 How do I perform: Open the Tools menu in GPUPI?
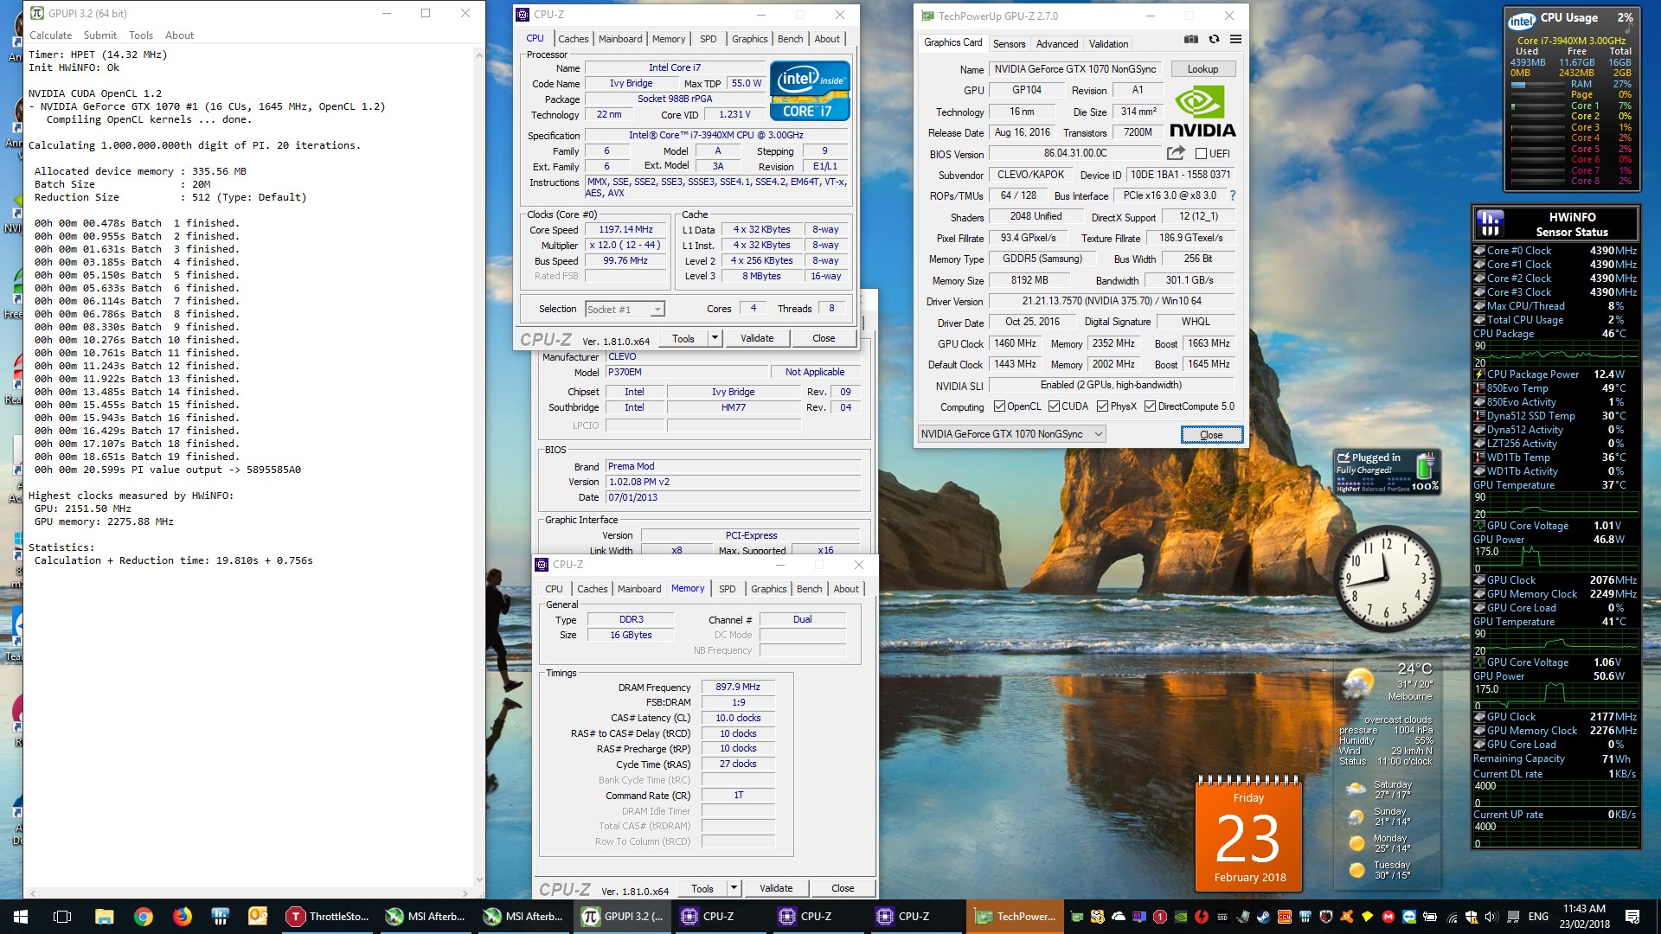(141, 35)
